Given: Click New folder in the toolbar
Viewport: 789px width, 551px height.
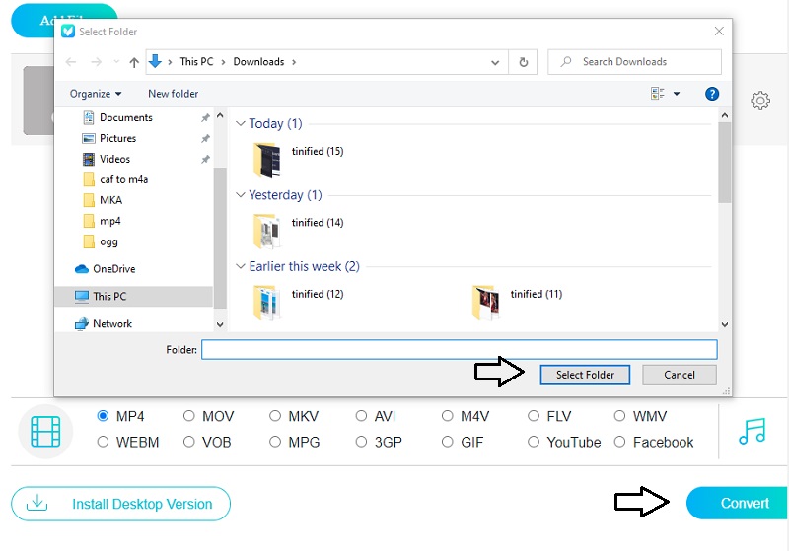Looking at the screenshot, I should (173, 94).
